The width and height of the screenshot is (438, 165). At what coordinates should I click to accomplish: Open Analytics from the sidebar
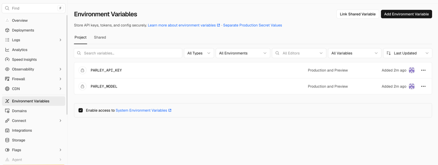click(33, 50)
